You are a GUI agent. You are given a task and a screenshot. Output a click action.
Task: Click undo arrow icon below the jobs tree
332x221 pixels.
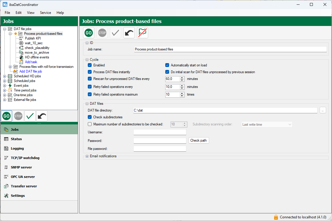[42, 116]
